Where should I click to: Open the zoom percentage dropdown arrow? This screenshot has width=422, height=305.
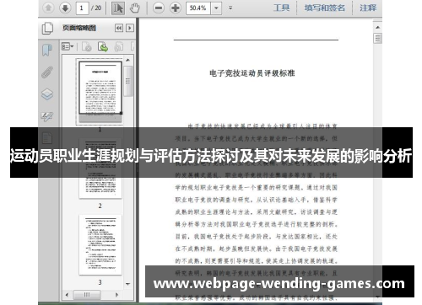(216, 8)
